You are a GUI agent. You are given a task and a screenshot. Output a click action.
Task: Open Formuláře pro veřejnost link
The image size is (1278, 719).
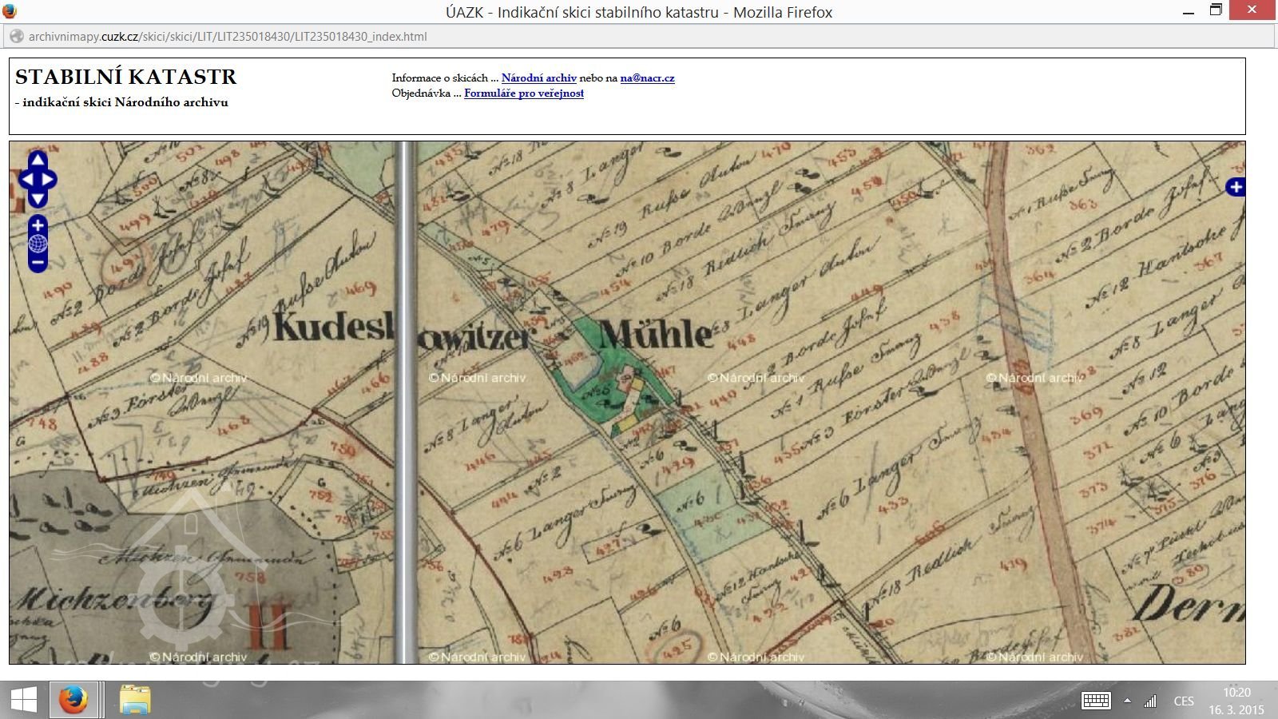[523, 93]
